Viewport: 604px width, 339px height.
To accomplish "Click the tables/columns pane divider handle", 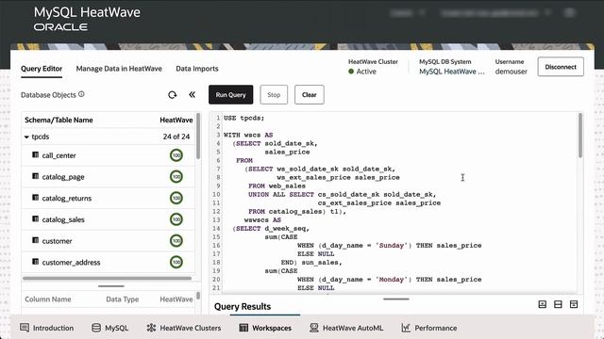I will pyautogui.click(x=111, y=286).
